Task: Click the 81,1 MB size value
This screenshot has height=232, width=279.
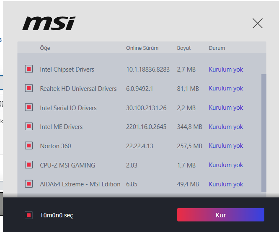Action: [x=188, y=89]
